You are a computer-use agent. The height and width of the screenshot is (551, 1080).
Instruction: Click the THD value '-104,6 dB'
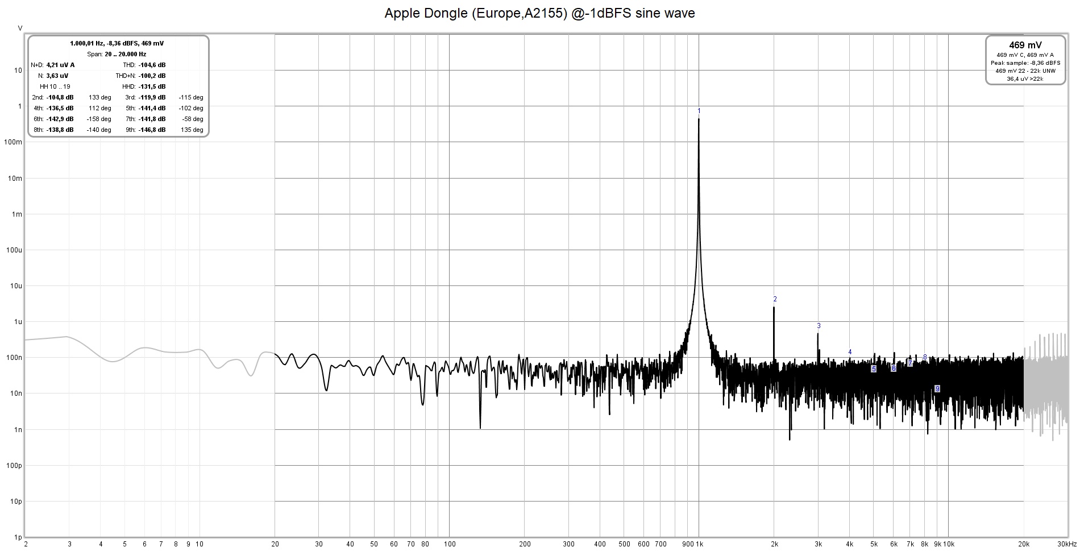click(152, 65)
